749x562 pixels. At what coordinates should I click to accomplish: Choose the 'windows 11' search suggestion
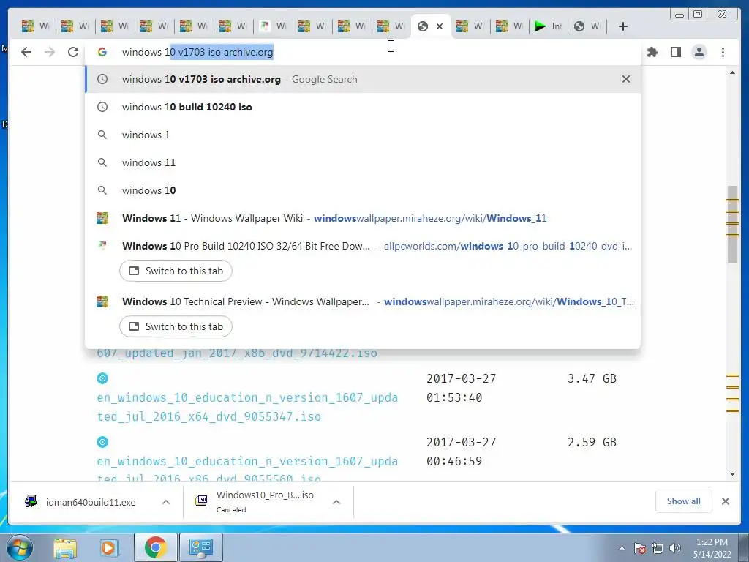[363, 162]
